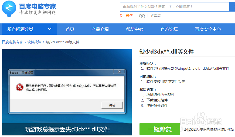The height and width of the screenshot is (137, 235).
Task: Select the QQ hot search link
Action: pos(142,16)
